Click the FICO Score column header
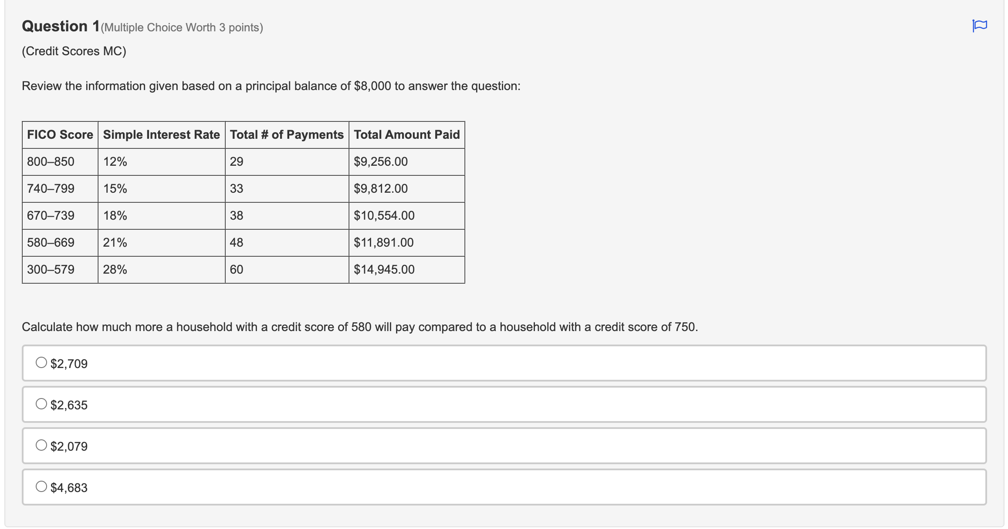The height and width of the screenshot is (529, 1008). [60, 135]
